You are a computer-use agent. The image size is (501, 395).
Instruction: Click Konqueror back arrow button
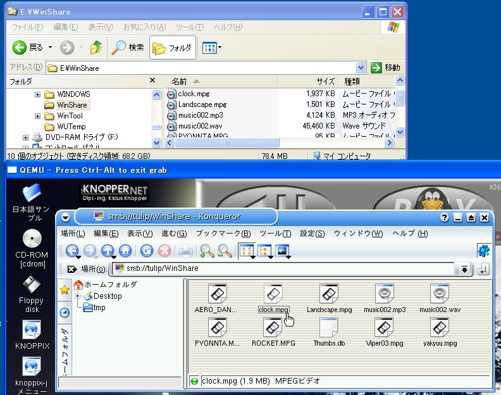[73, 251]
